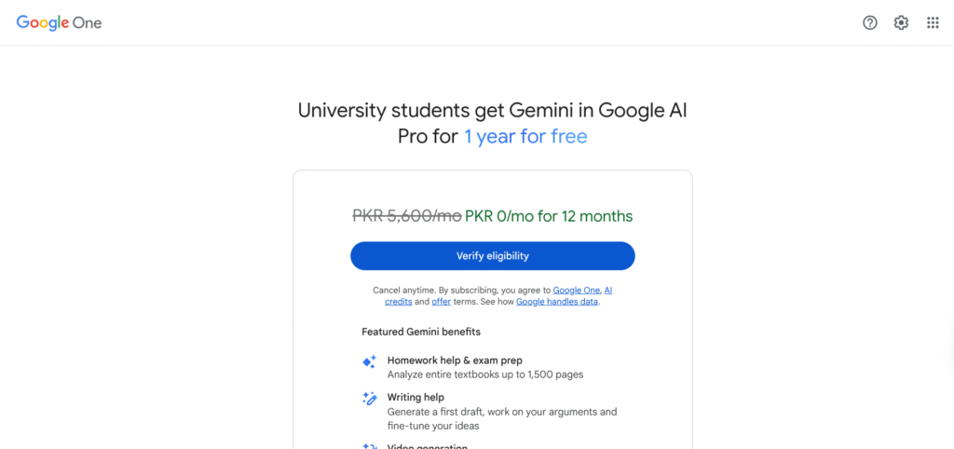Open the Help question mark icon
This screenshot has width=954, height=449.
tap(870, 22)
